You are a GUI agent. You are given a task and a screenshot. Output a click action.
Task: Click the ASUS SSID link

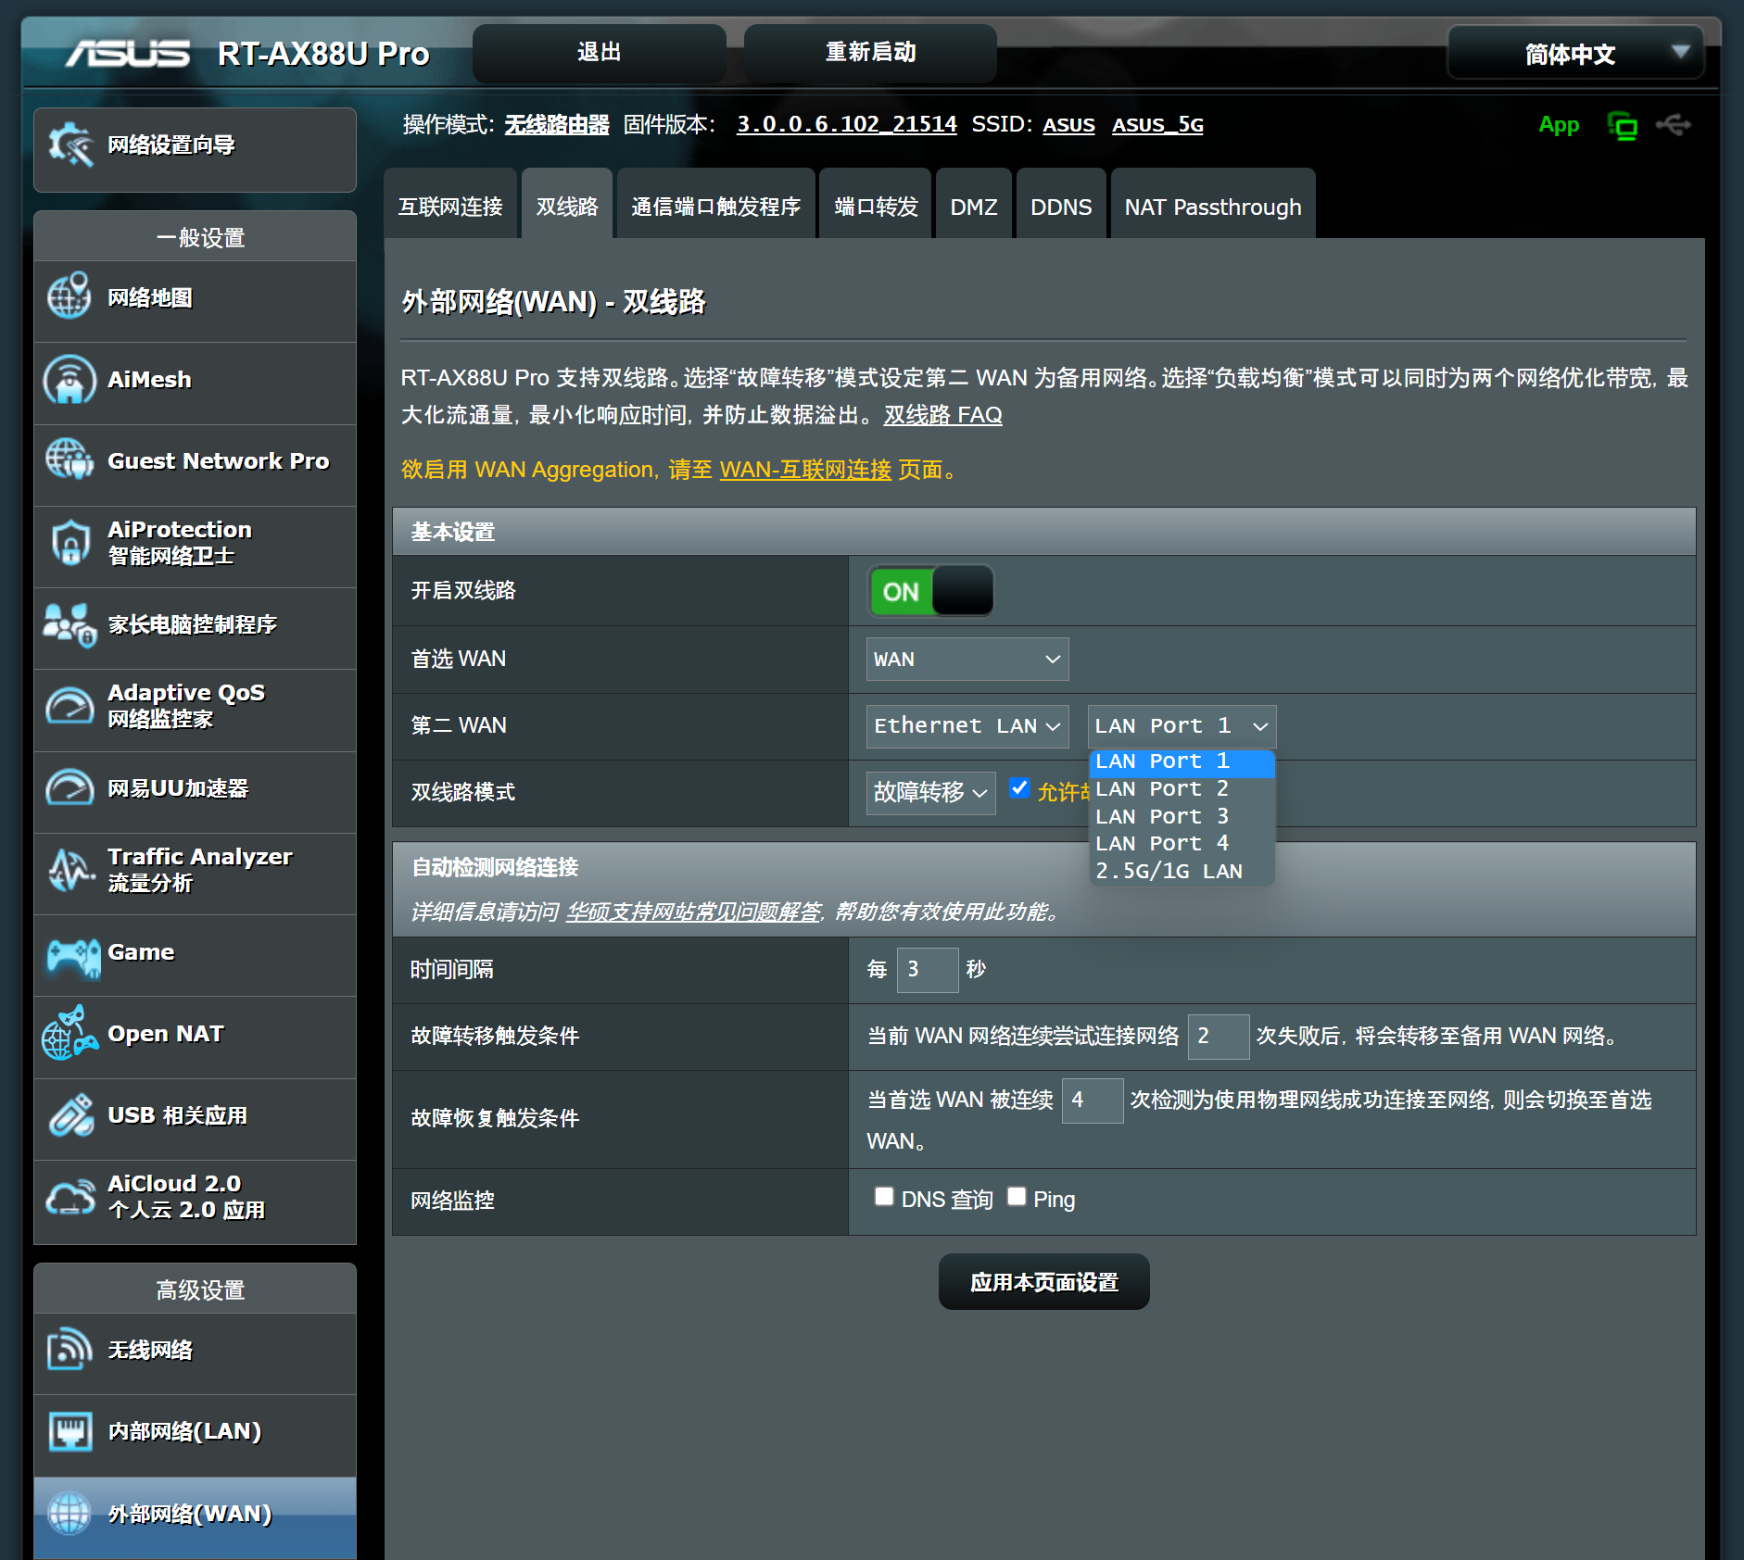point(1069,124)
